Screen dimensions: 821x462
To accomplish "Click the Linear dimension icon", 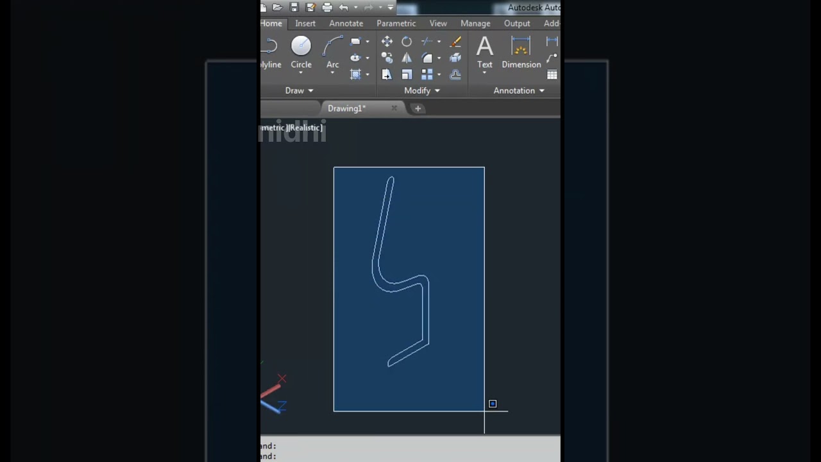I will click(x=552, y=42).
